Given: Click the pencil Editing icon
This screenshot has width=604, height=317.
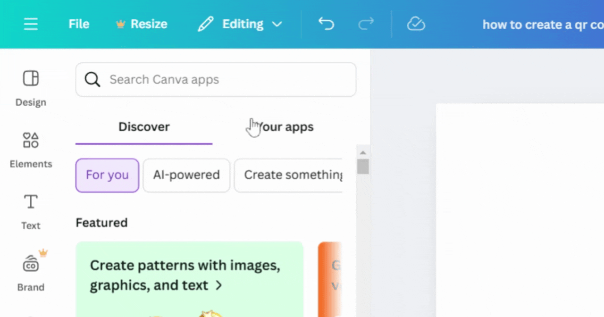Looking at the screenshot, I should point(205,24).
